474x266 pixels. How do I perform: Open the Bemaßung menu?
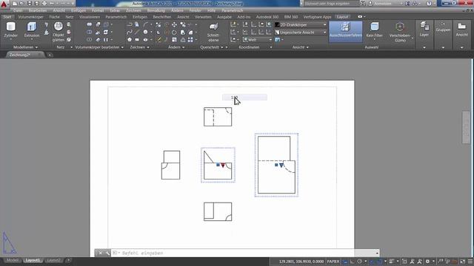click(156, 10)
